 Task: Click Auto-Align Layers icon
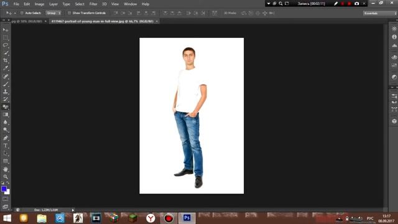point(215,13)
